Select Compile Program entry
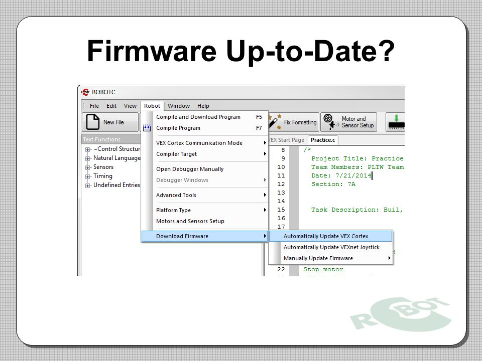The width and height of the screenshot is (482, 361). [205, 128]
